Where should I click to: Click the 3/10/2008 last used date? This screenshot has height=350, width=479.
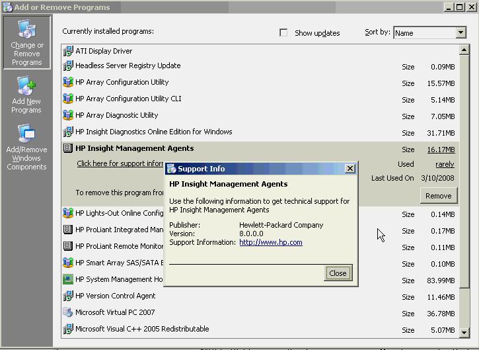[437, 178]
